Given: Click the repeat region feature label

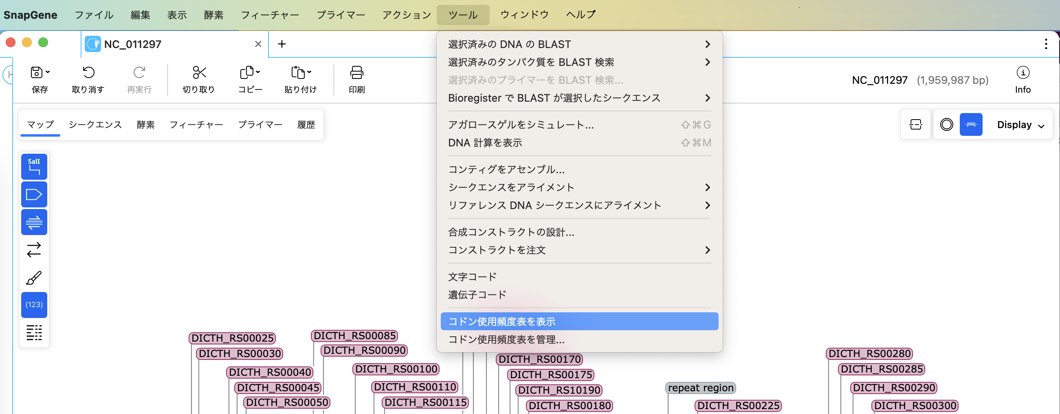Looking at the screenshot, I should tap(699, 387).
